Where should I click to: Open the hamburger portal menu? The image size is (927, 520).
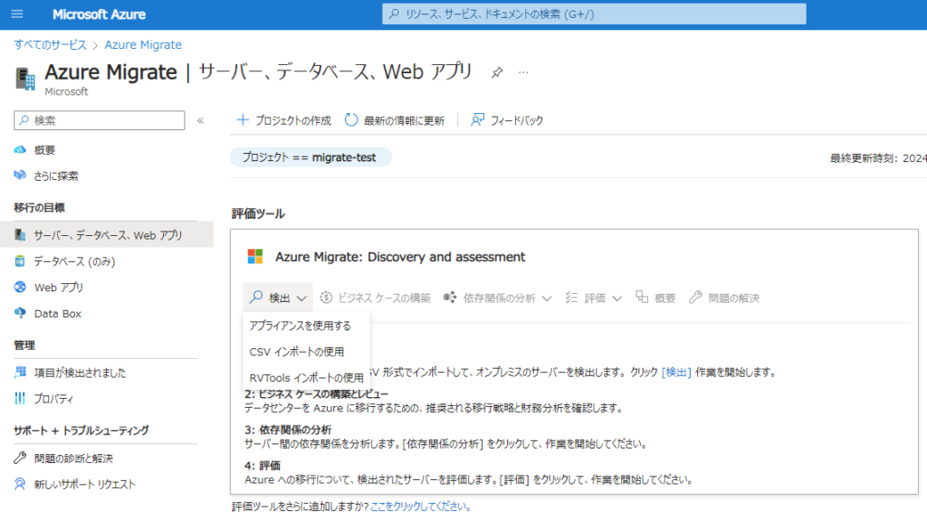pos(17,14)
